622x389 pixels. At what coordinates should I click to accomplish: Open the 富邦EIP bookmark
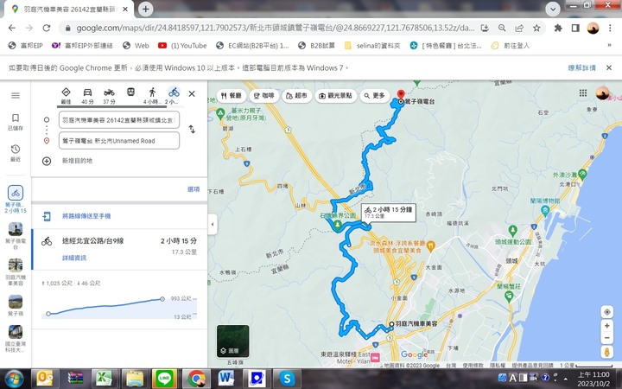[x=26, y=46]
